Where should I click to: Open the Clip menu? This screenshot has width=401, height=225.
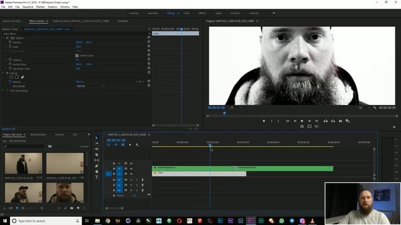click(17, 7)
